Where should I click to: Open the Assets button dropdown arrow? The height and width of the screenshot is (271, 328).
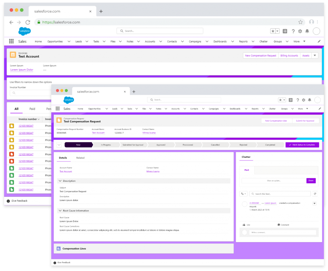[315, 55]
